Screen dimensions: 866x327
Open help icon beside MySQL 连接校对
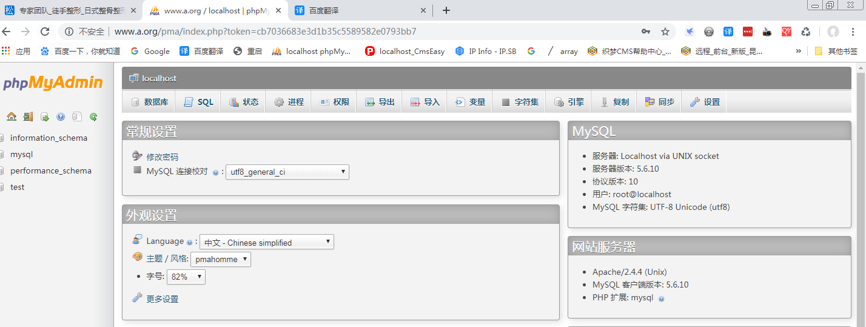(215, 173)
